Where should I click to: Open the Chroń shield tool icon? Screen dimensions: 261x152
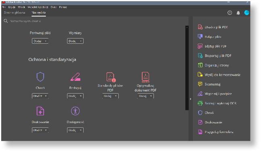(40, 77)
